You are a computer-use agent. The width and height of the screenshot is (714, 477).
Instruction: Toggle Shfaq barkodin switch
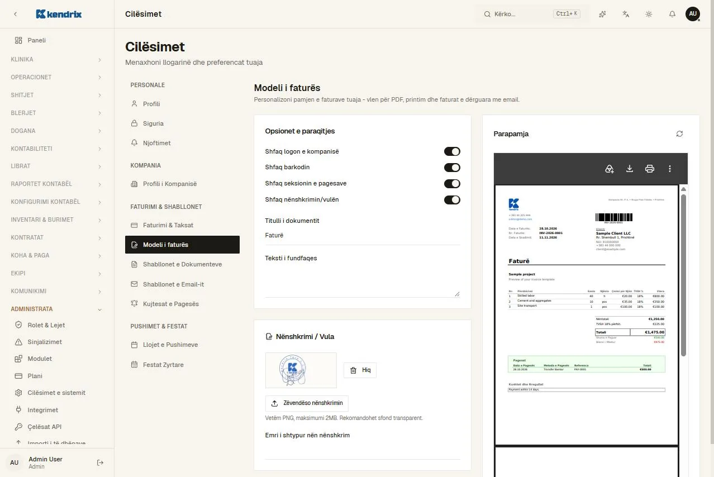coord(452,168)
